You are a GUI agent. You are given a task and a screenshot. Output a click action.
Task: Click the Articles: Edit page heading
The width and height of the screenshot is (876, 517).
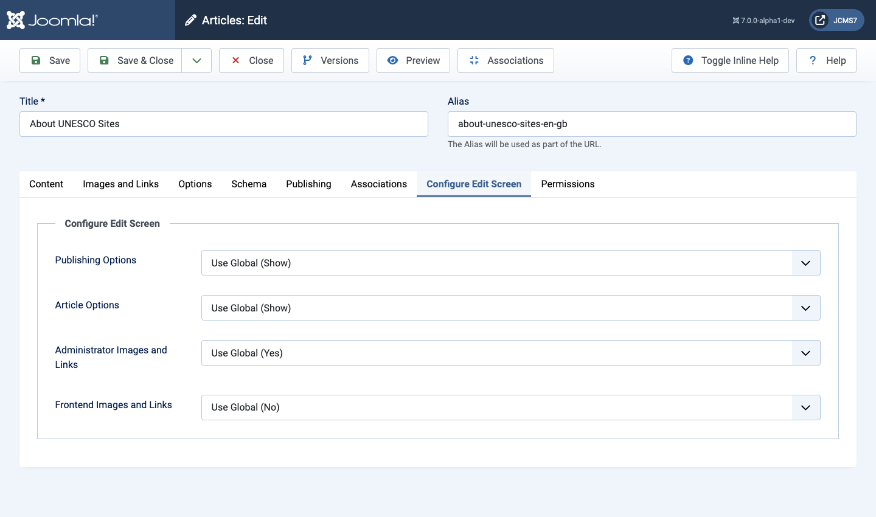(x=234, y=21)
